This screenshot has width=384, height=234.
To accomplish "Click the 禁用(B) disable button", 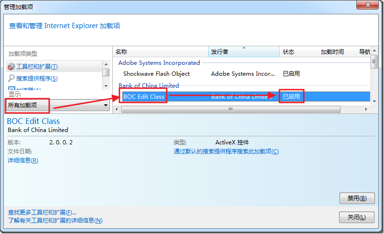I will point(357,198).
